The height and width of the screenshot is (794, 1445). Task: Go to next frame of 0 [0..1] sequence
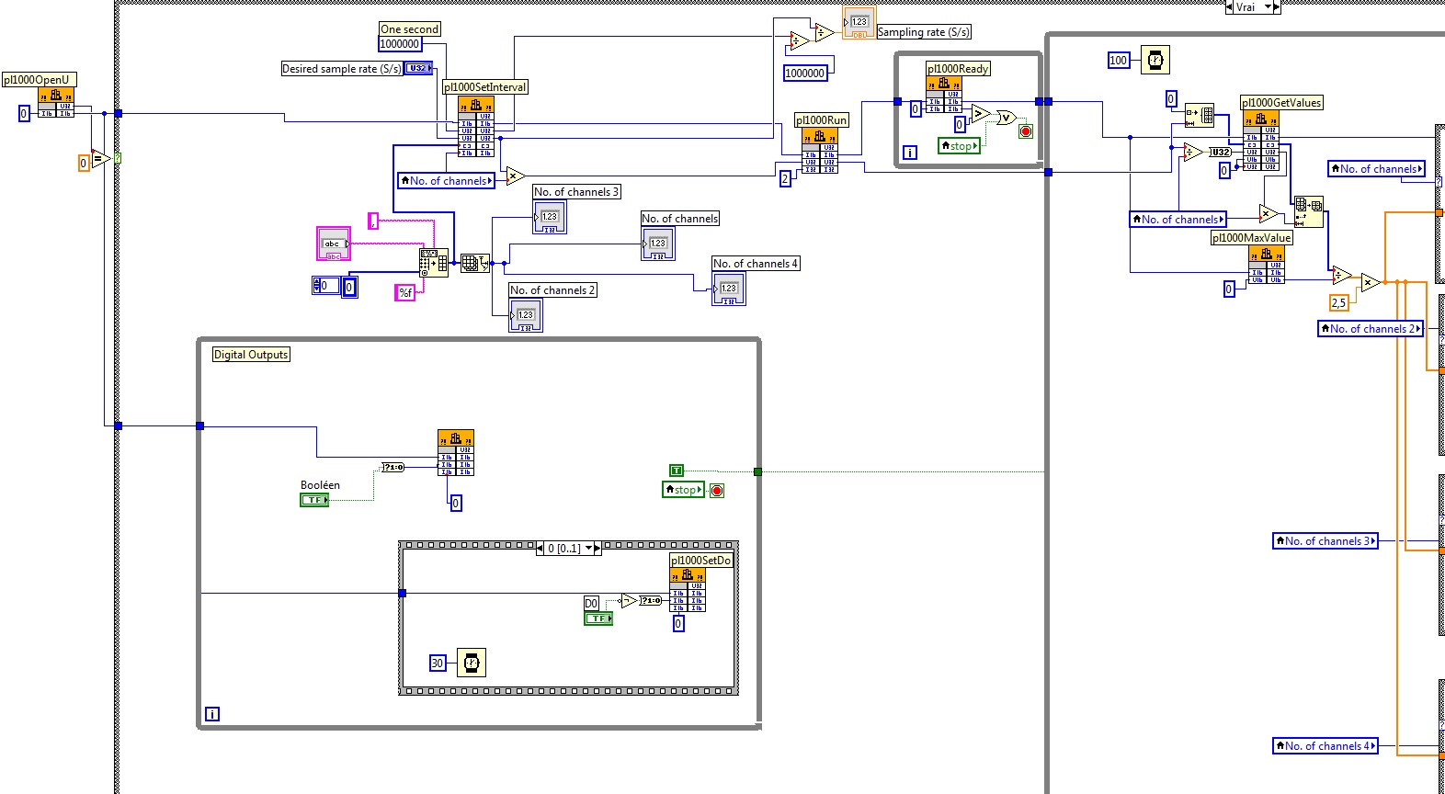pyautogui.click(x=597, y=549)
